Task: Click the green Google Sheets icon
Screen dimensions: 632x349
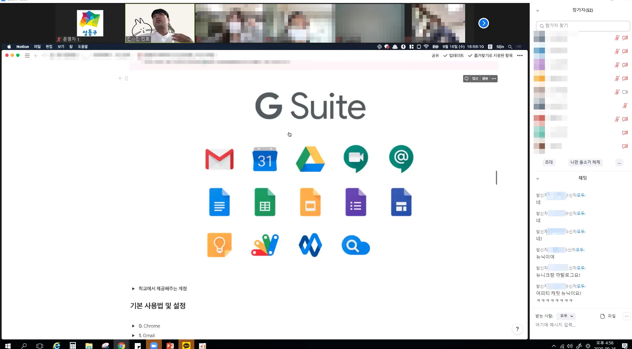Action: tap(265, 202)
